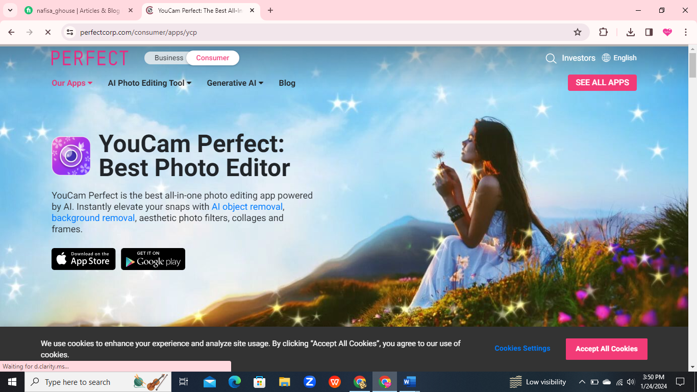Open the Chrome extensions puzzle icon
This screenshot has width=697, height=392.
point(603,32)
